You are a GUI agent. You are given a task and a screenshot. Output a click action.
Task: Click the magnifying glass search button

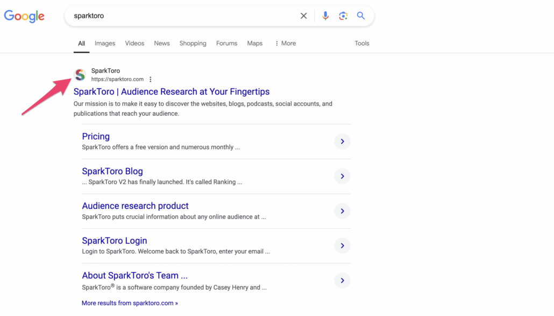(361, 16)
